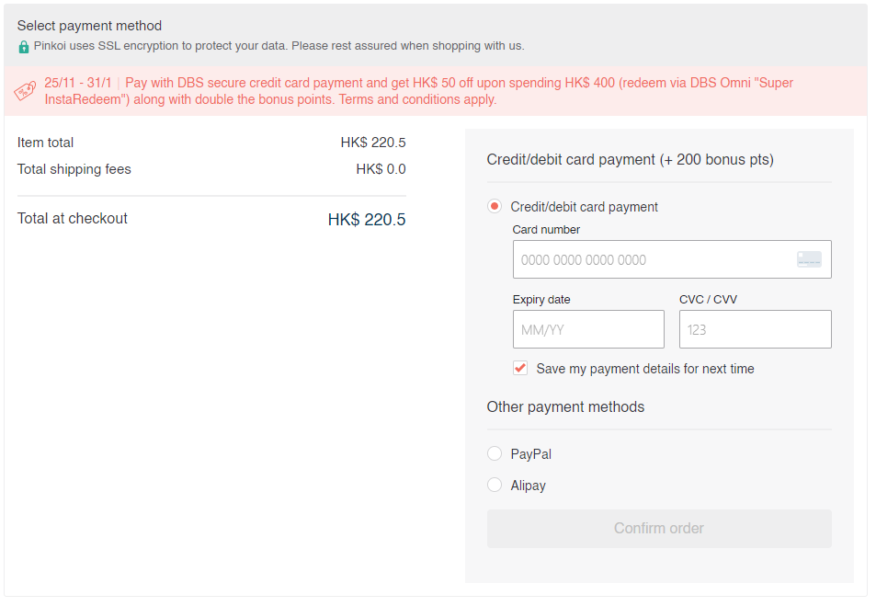Select PayPal as payment method
The image size is (876, 606).
495,453
